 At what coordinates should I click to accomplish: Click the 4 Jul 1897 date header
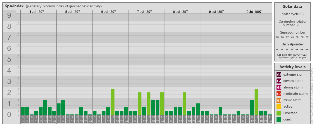click(x=37, y=12)
